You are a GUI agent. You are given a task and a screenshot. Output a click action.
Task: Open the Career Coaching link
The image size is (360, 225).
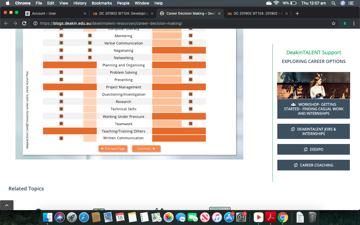click(313, 165)
